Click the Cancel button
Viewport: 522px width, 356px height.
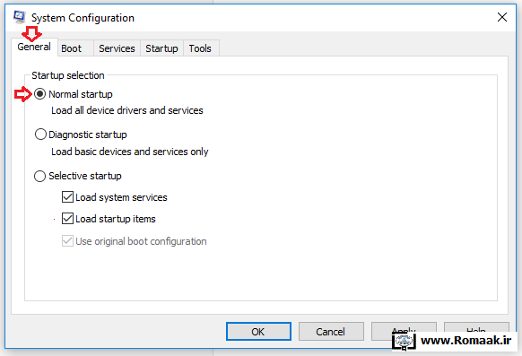331,332
